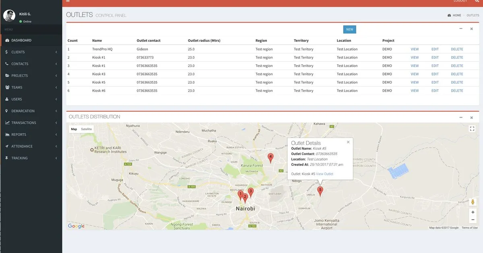The width and height of the screenshot is (483, 253).
Task: Click the Projects folder icon
Action: click(x=7, y=75)
